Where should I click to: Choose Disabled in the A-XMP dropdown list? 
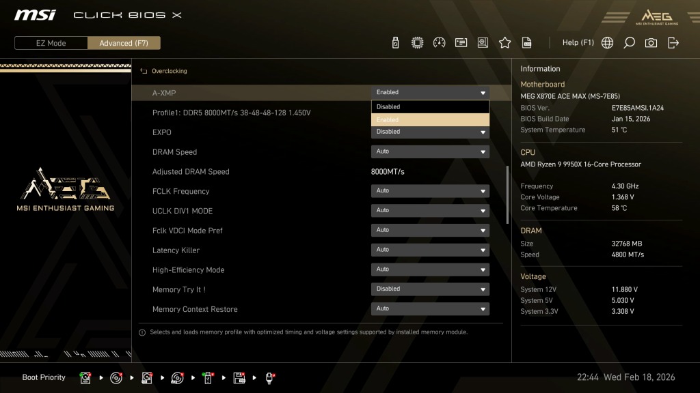click(x=430, y=106)
